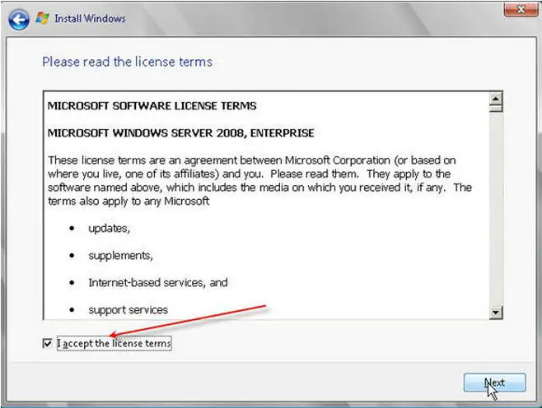
Task: Click 'MICROSOFT WINDOWS SERVER 2008, ENTERPRISE' line
Action: click(x=180, y=133)
